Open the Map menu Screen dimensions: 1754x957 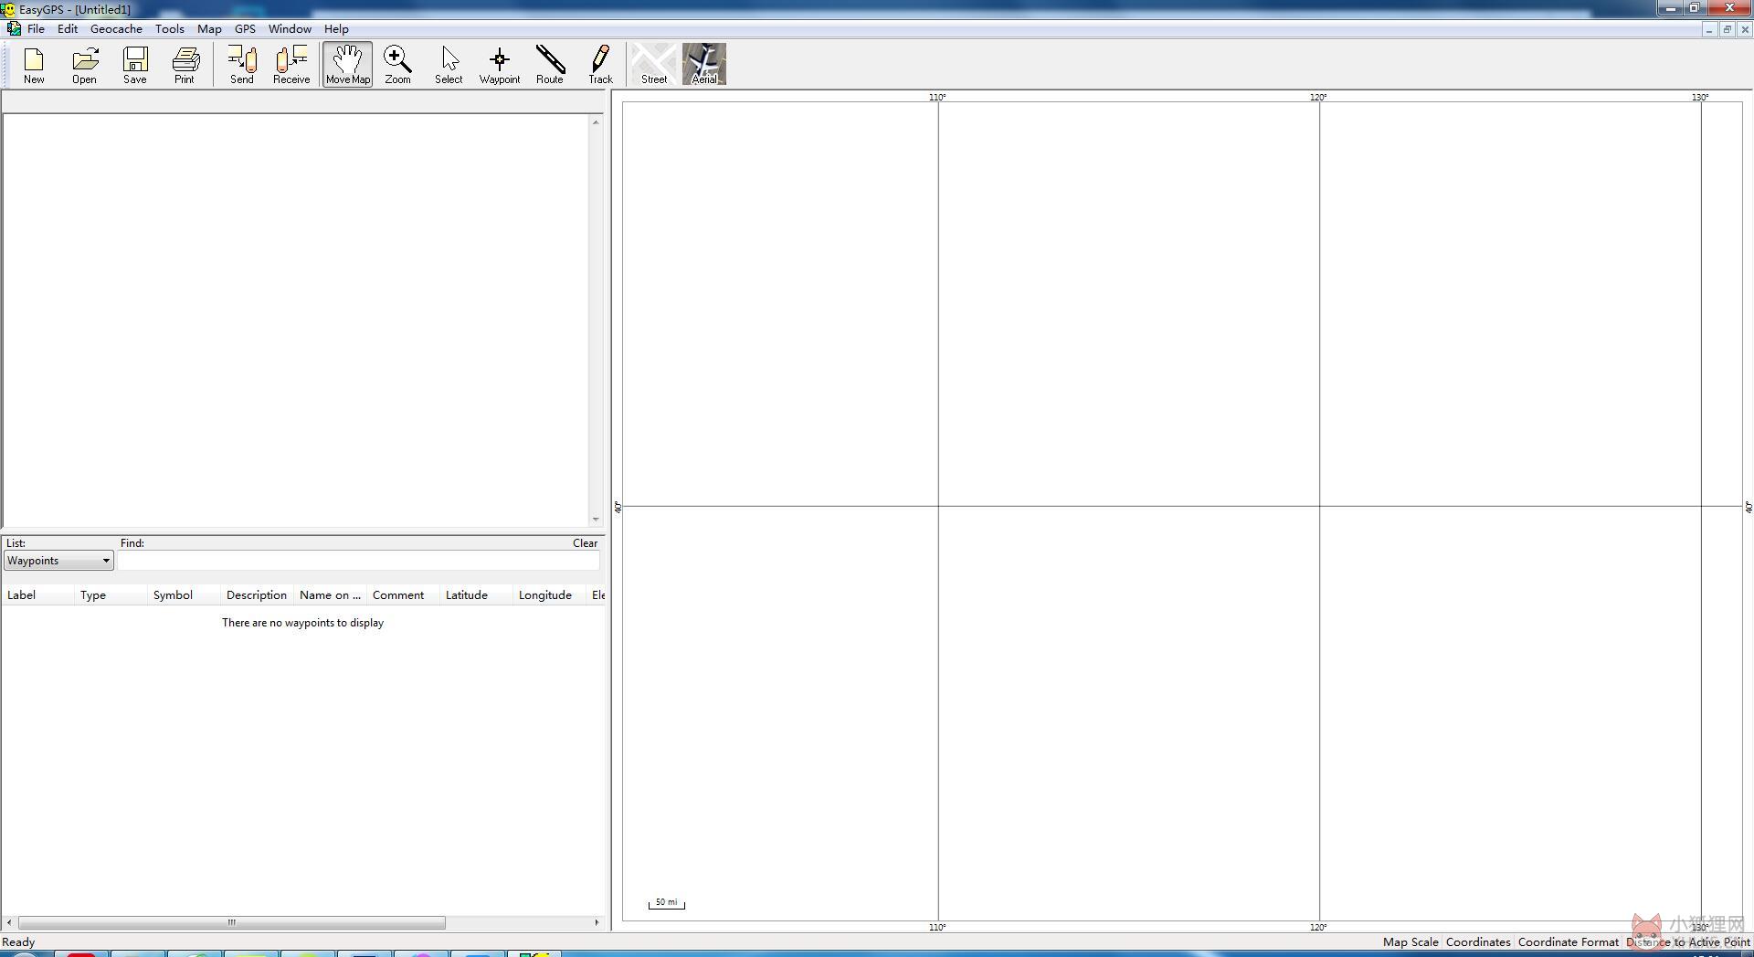click(209, 29)
